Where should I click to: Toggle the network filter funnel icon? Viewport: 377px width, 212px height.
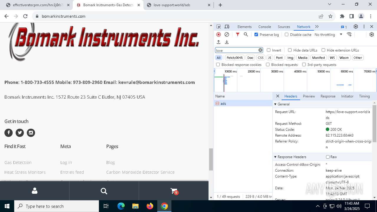click(238, 34)
